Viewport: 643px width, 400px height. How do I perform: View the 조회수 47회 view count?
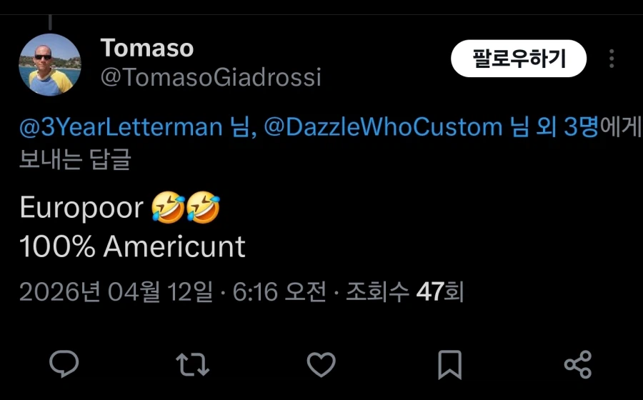(x=404, y=291)
